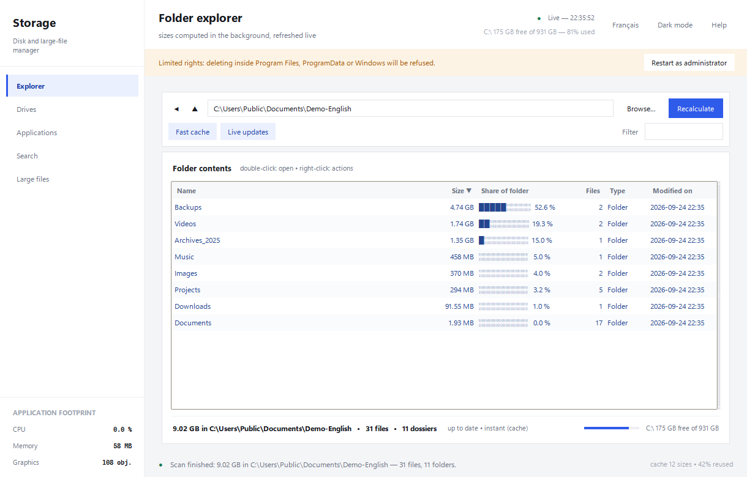Click the Limited rights warning banner text
The width and height of the screenshot is (747, 477).
click(297, 63)
